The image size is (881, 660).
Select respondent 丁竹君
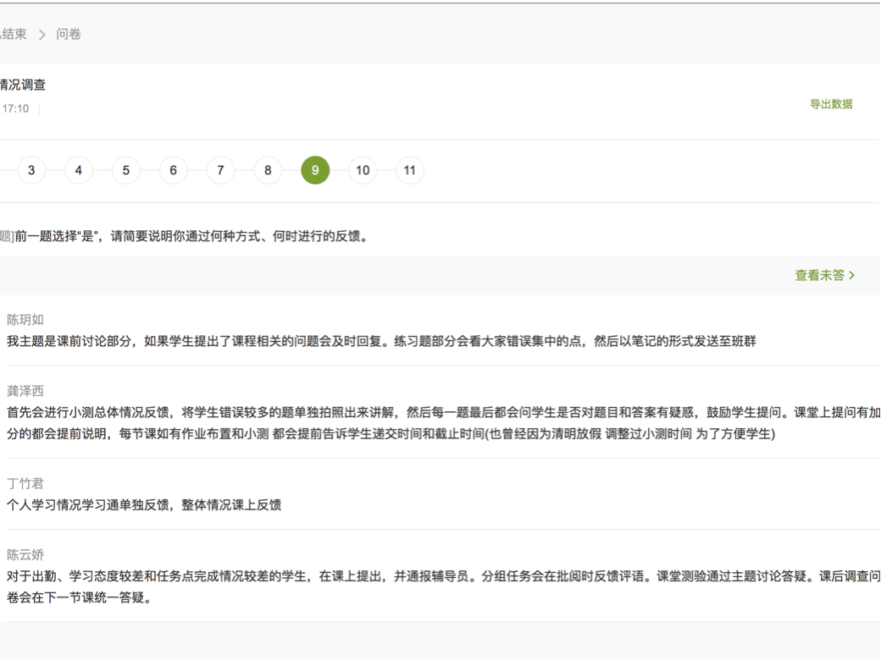[25, 483]
